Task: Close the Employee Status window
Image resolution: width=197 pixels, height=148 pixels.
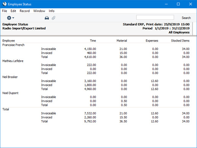Action: click(191, 4)
